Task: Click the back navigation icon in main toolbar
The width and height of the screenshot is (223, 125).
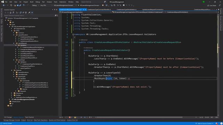Action: (x=3, y=6)
